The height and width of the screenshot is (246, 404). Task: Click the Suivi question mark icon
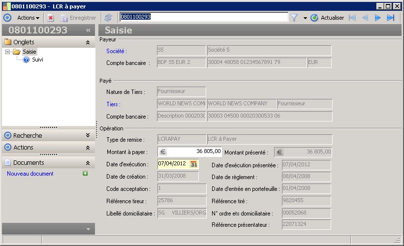pyautogui.click(x=26, y=60)
